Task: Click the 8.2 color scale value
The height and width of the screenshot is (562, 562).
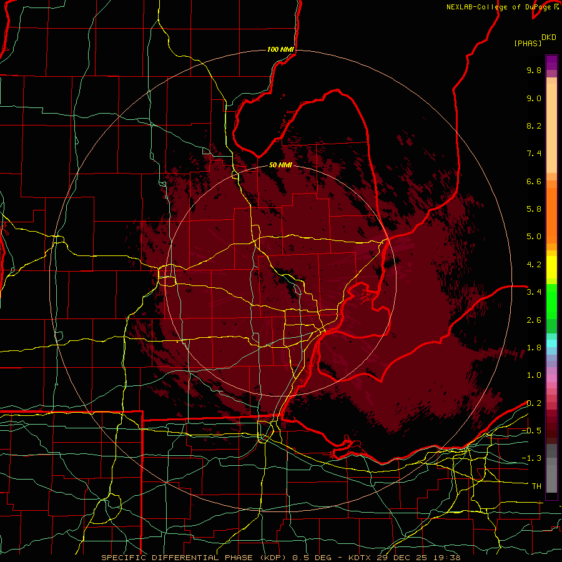Action: point(534,126)
